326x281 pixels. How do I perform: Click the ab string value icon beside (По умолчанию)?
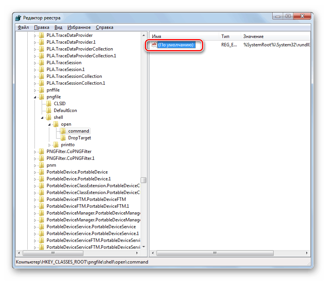point(153,44)
